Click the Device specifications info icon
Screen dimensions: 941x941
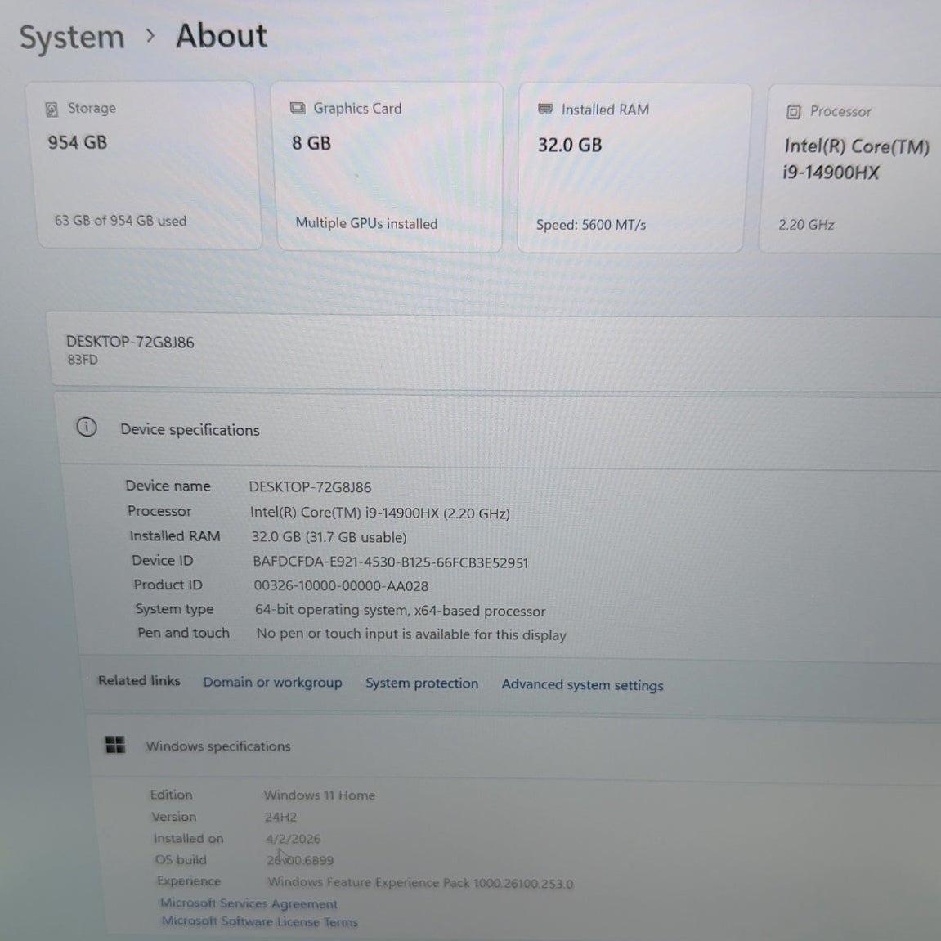click(87, 428)
